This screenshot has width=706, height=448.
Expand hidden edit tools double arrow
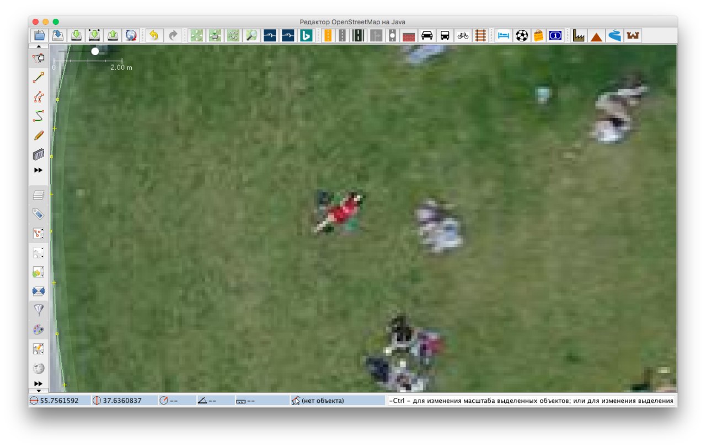(x=38, y=170)
